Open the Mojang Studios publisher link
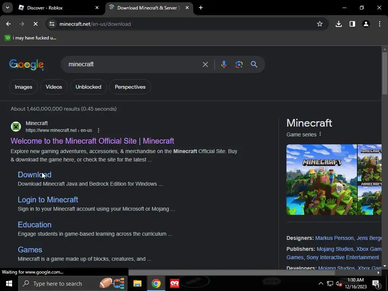Viewport: 388px width, 291px height. coord(335,249)
